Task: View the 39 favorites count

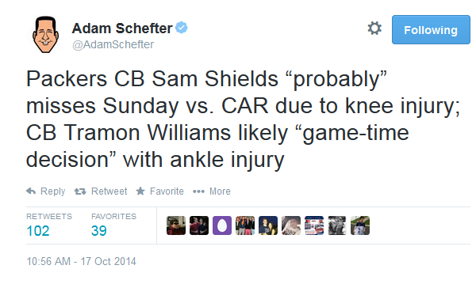Action: pyautogui.click(x=99, y=231)
